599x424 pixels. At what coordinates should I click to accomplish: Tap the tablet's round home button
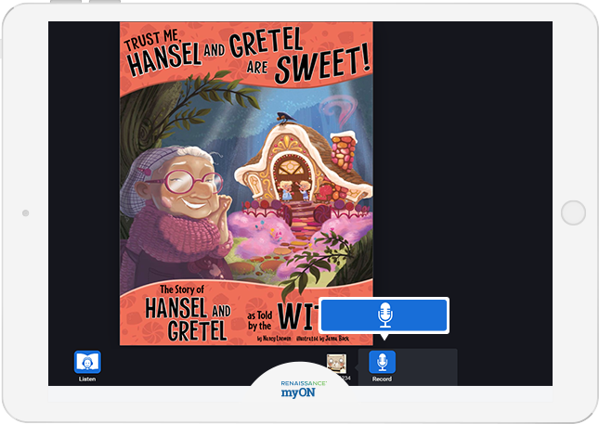point(573,212)
